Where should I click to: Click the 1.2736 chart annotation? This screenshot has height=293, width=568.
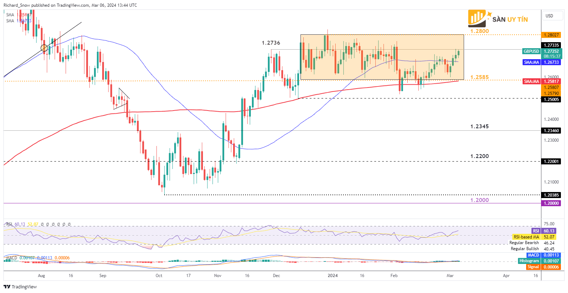point(271,43)
